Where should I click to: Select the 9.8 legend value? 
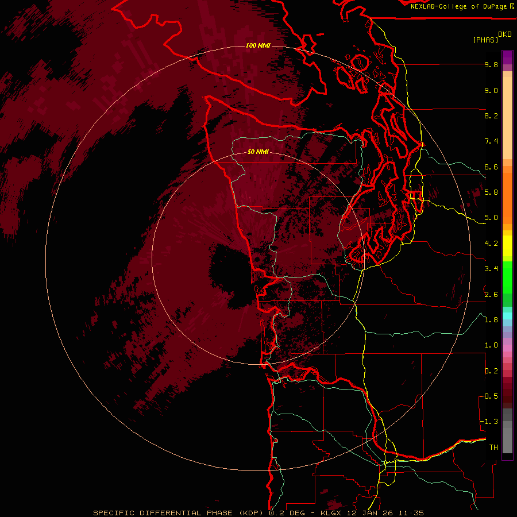click(491, 64)
